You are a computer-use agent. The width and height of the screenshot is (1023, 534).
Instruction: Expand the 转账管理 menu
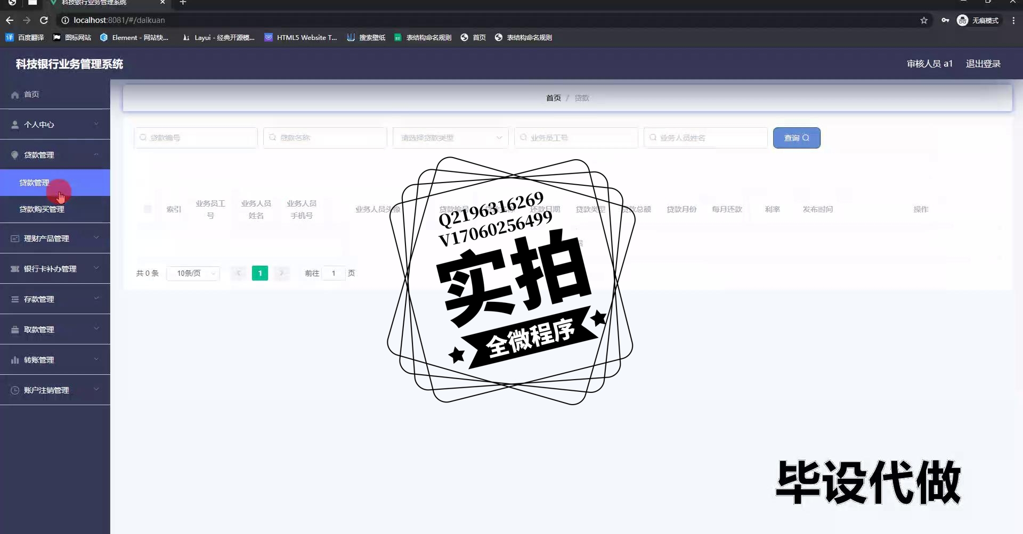[55, 360]
